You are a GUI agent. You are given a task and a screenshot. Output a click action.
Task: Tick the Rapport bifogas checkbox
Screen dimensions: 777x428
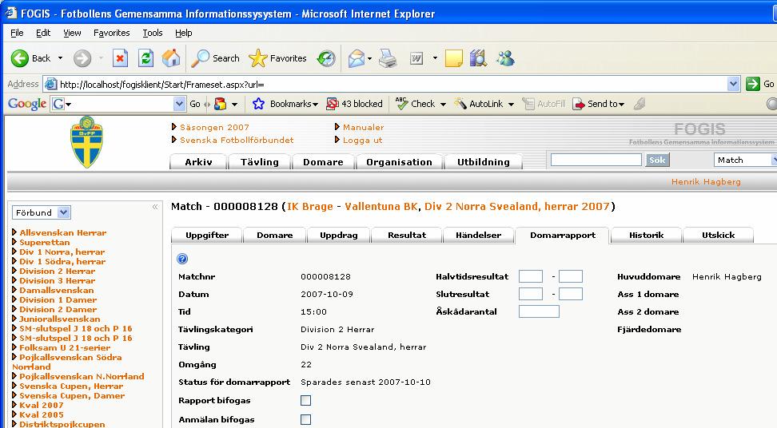point(305,400)
